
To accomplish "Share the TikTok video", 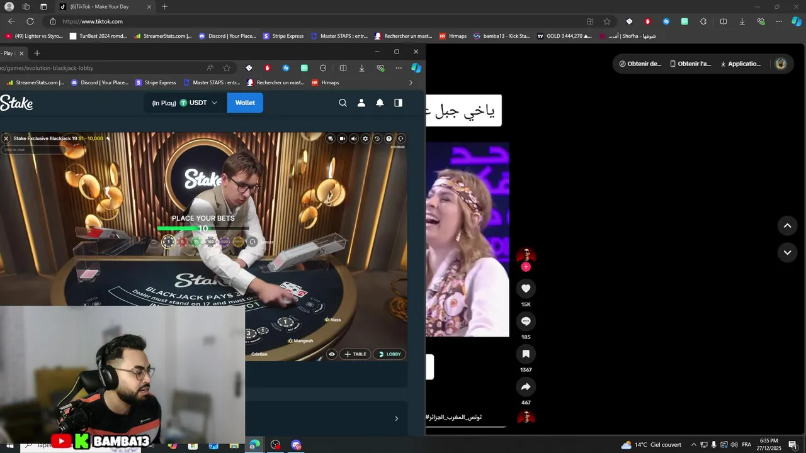I will [526, 386].
